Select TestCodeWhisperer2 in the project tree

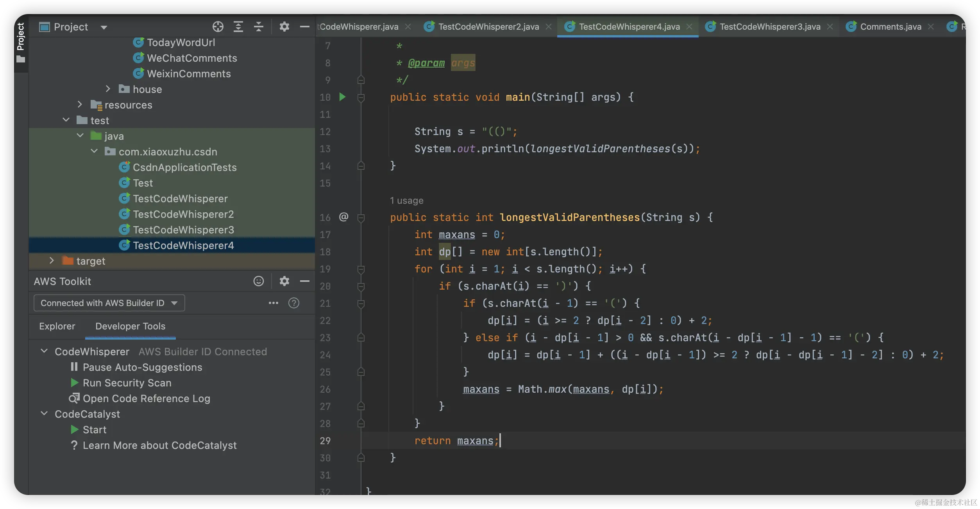(x=183, y=214)
